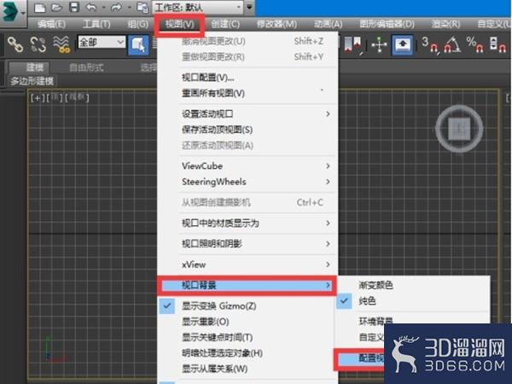
Task: Expand the application logo menu arrow
Action: click(x=23, y=13)
